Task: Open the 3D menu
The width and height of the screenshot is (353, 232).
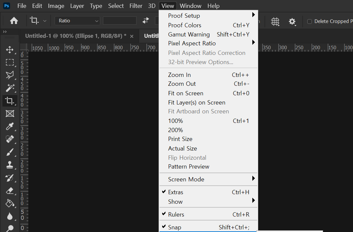Action: coord(152,6)
